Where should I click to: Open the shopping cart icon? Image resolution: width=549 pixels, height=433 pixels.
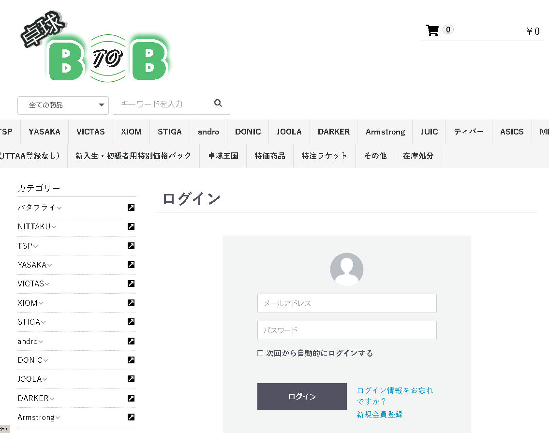(x=432, y=29)
